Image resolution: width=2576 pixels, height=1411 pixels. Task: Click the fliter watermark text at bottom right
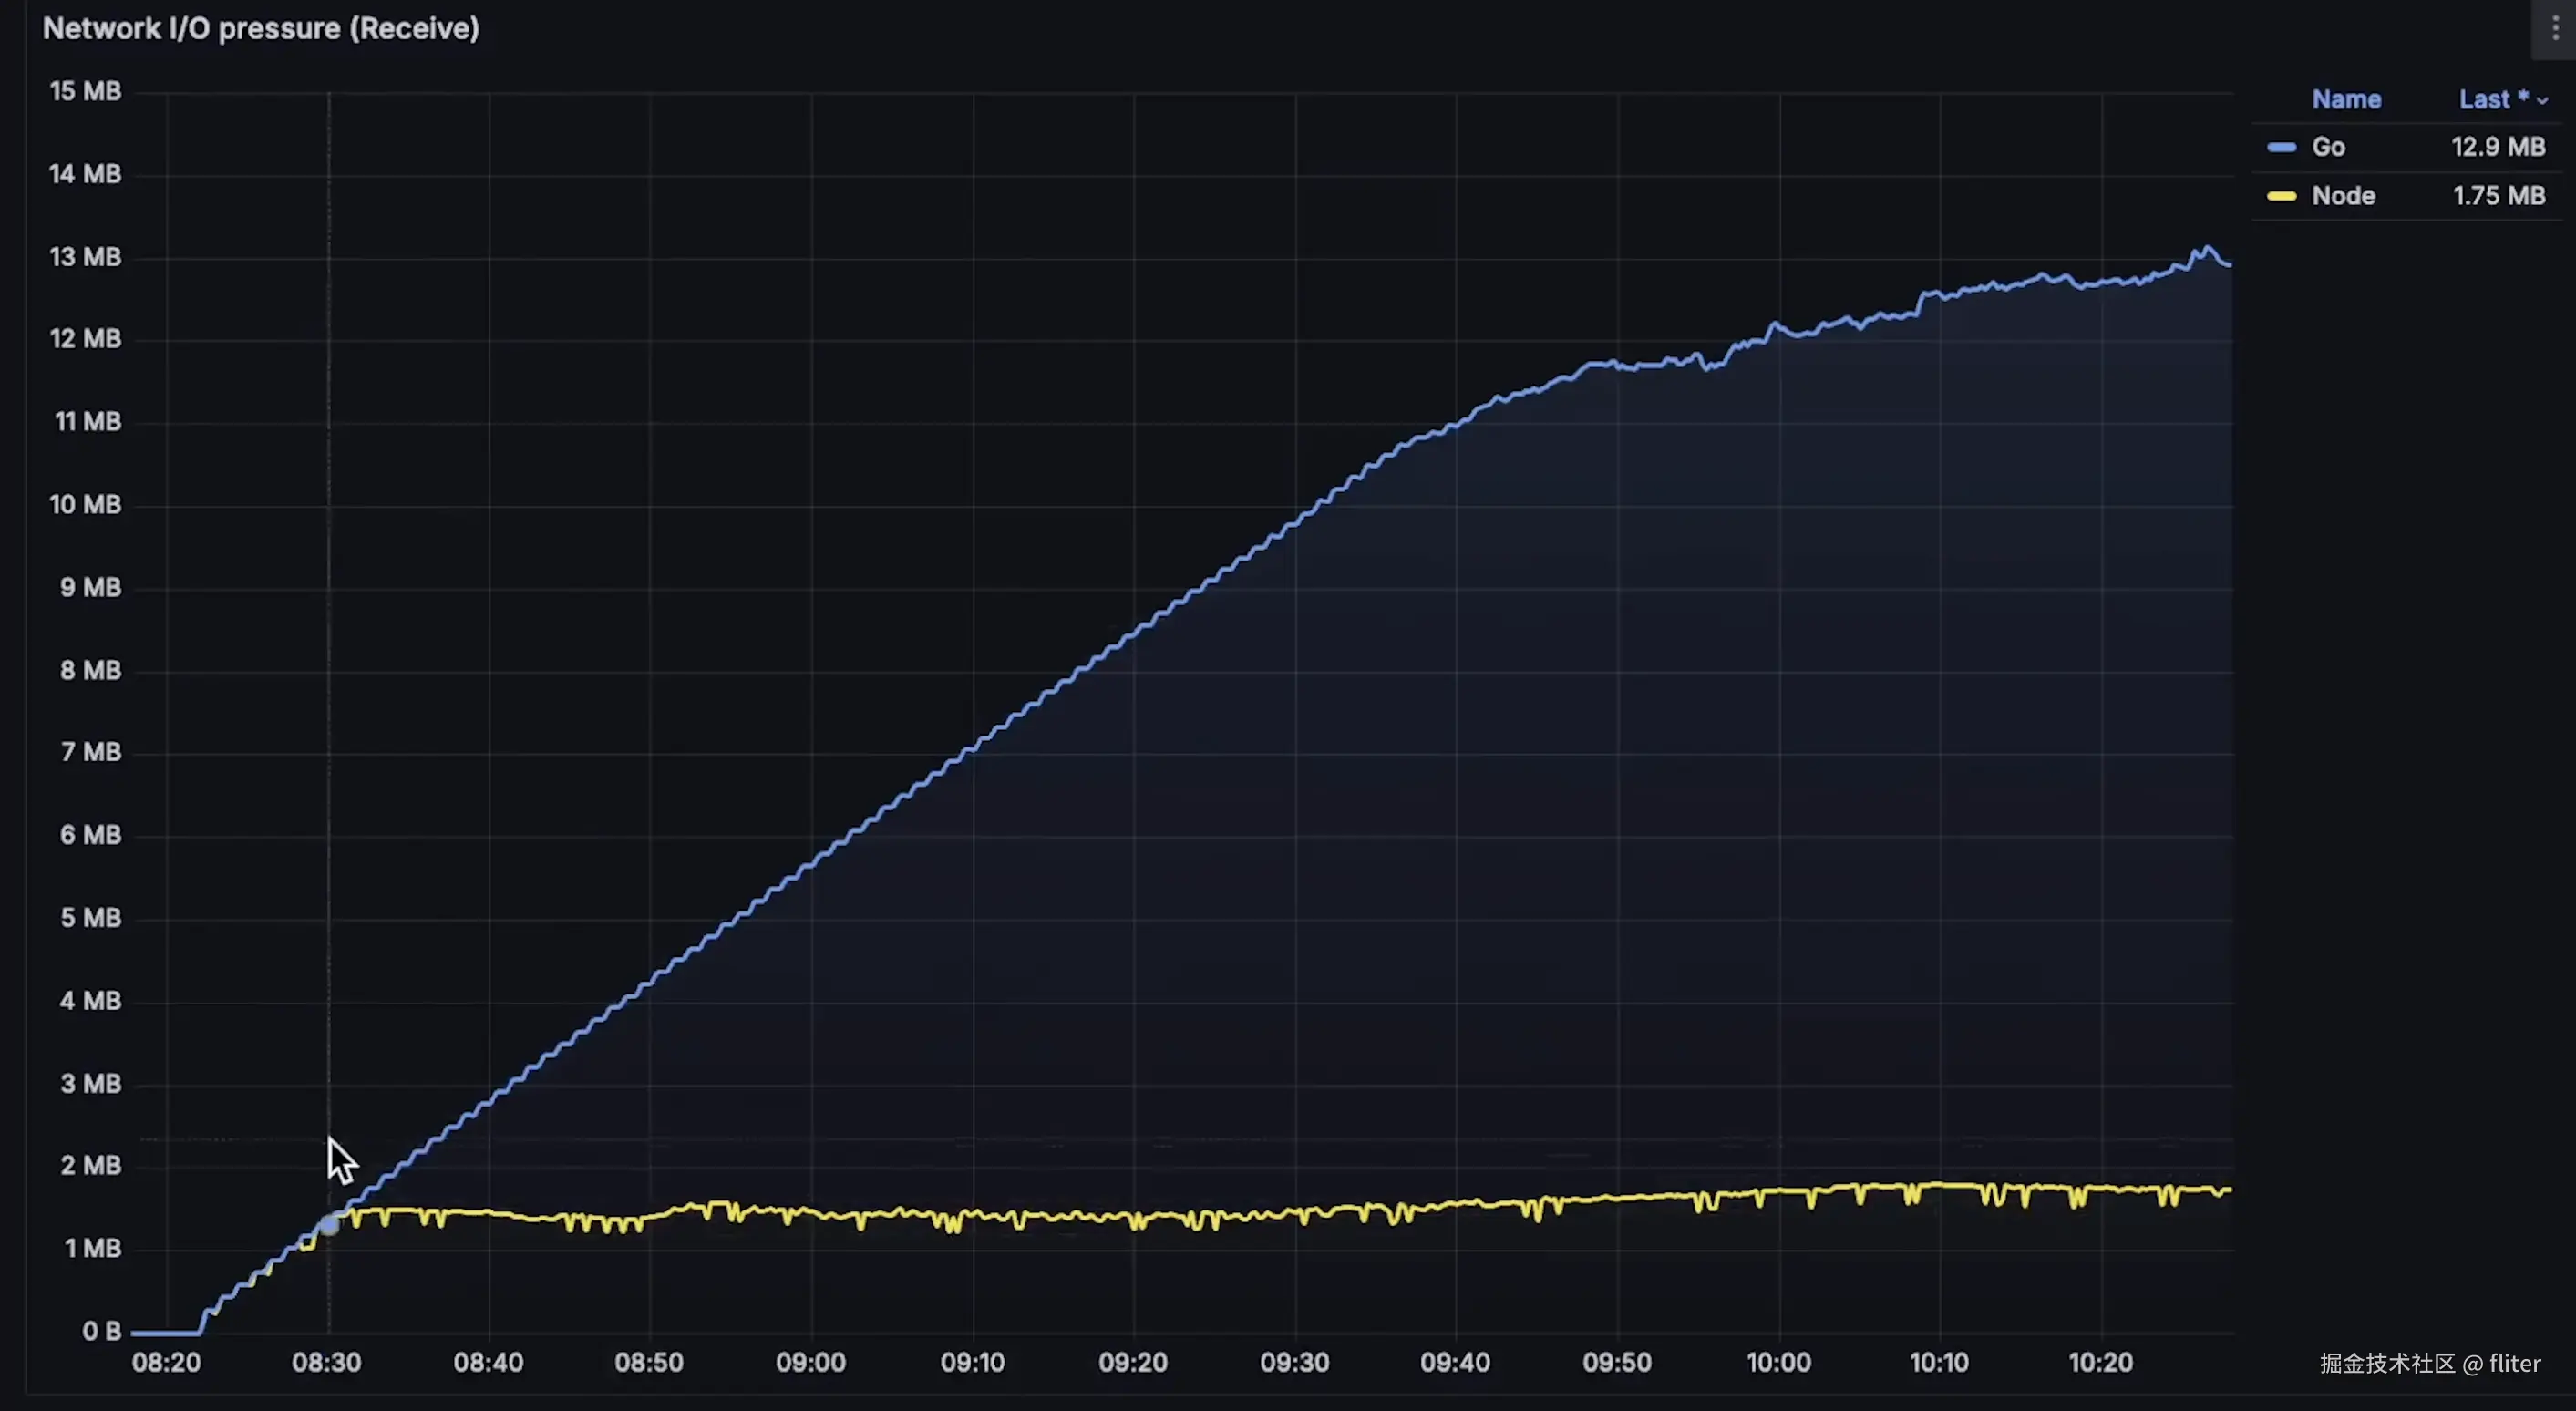(x=2514, y=1363)
